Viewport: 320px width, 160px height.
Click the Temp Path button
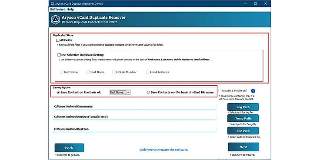243,118
